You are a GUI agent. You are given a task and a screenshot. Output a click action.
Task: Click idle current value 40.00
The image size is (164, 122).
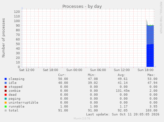[63, 83]
